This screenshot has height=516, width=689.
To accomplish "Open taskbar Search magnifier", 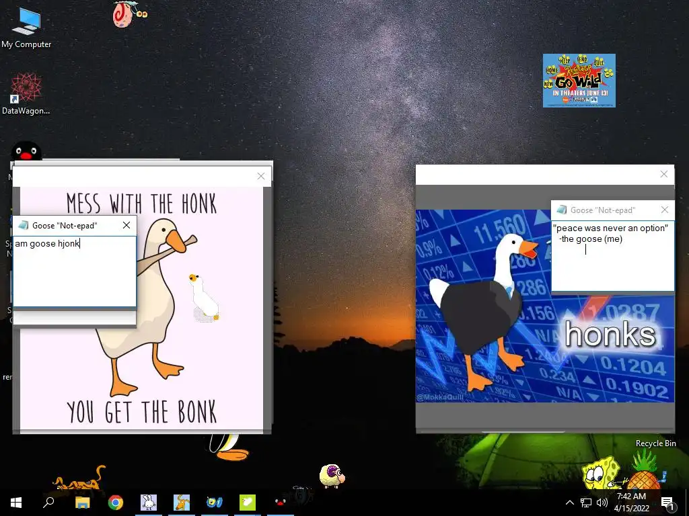I will (x=48, y=503).
